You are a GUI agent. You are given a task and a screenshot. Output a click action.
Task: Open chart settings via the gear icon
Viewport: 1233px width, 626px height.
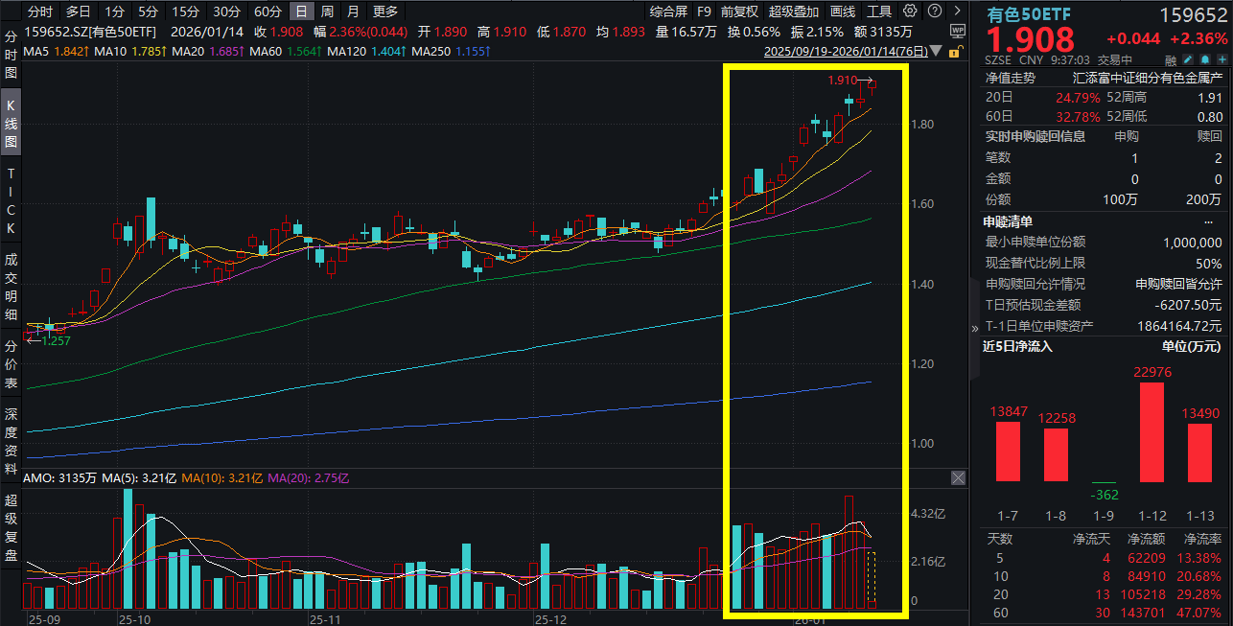coord(909,11)
